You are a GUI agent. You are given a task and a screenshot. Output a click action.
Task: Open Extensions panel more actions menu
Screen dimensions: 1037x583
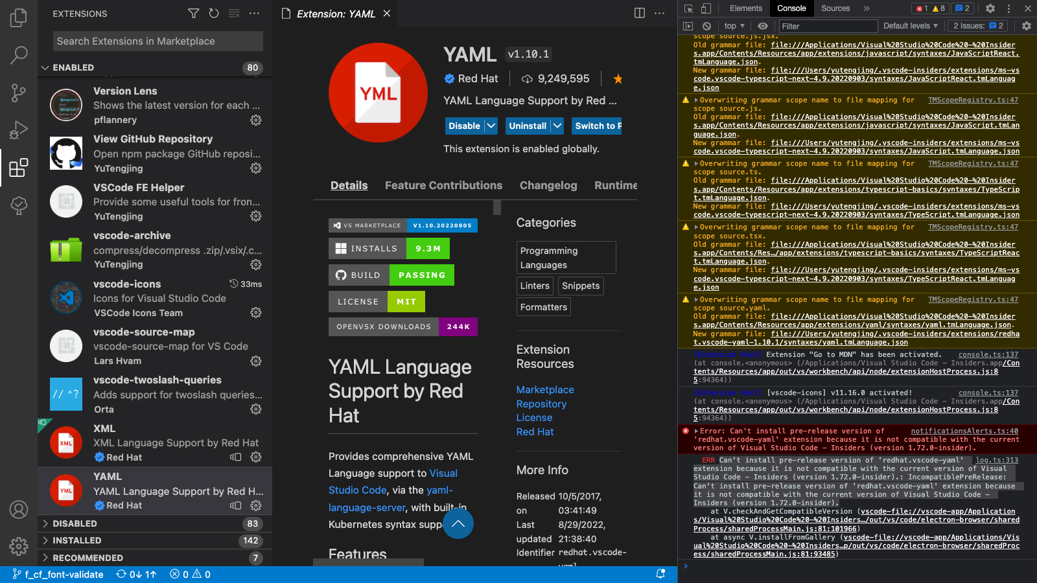pyautogui.click(x=254, y=13)
